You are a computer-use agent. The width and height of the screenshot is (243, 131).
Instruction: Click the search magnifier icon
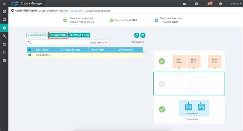(x=30, y=43)
